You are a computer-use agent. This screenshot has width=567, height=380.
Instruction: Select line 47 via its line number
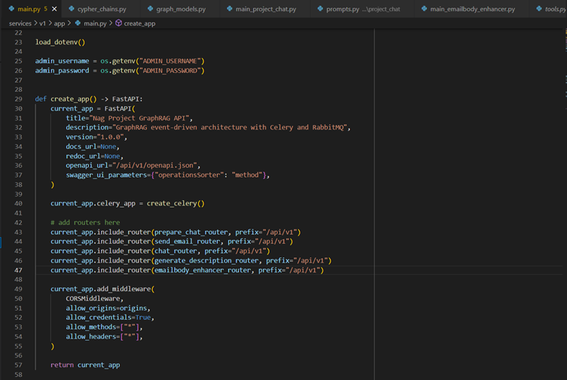pos(18,270)
